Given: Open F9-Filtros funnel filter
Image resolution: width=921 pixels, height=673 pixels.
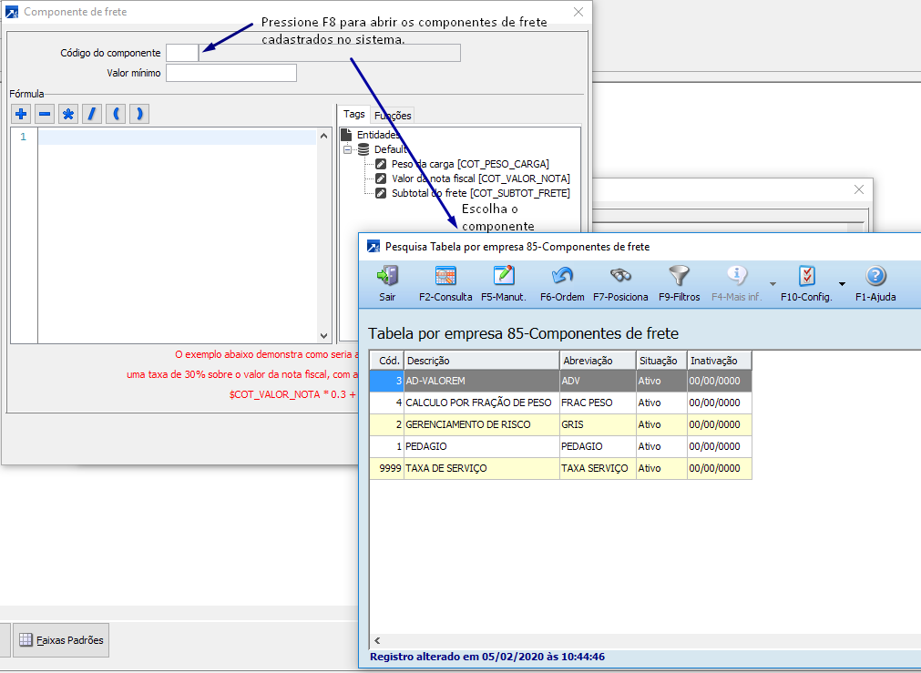Looking at the screenshot, I should coord(679,277).
